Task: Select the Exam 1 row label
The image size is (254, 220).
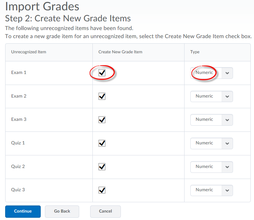Action: coord(19,72)
